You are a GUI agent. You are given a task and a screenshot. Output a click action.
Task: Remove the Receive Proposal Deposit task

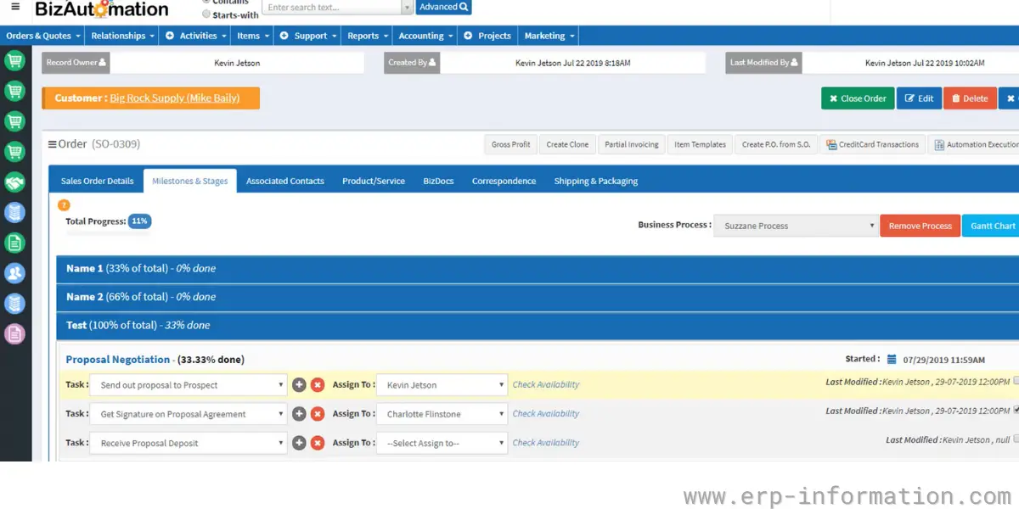[318, 443]
